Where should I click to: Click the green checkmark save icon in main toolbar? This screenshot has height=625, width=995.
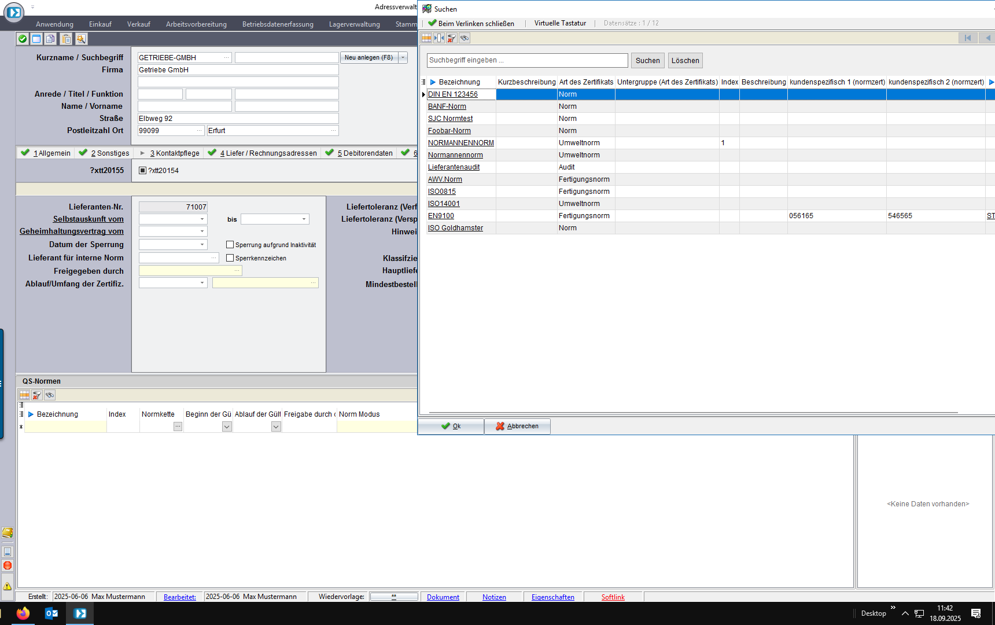[x=23, y=39]
